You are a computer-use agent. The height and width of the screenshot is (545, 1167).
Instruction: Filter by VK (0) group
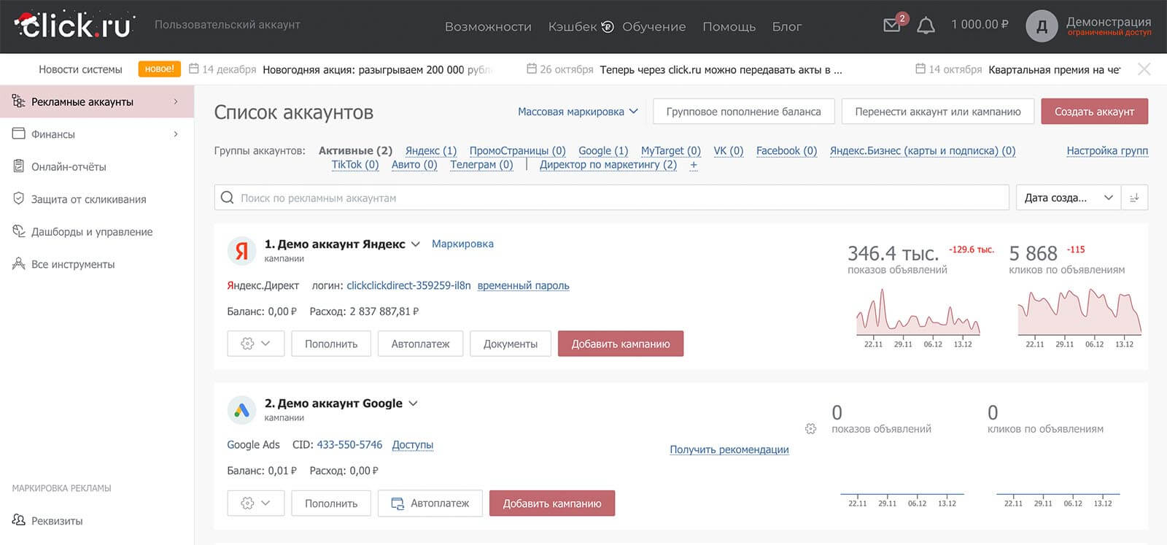pos(729,151)
